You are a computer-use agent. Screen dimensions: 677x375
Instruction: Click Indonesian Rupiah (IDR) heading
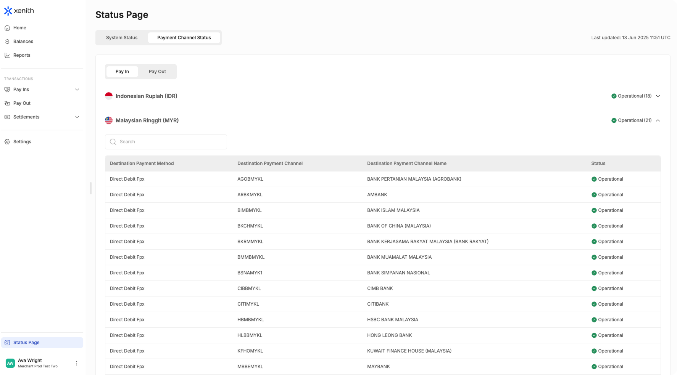147,96
